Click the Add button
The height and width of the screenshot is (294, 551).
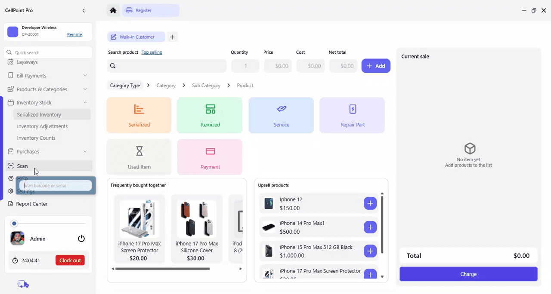(x=376, y=66)
